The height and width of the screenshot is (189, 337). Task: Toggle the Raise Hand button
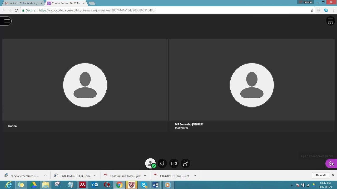(x=185, y=164)
